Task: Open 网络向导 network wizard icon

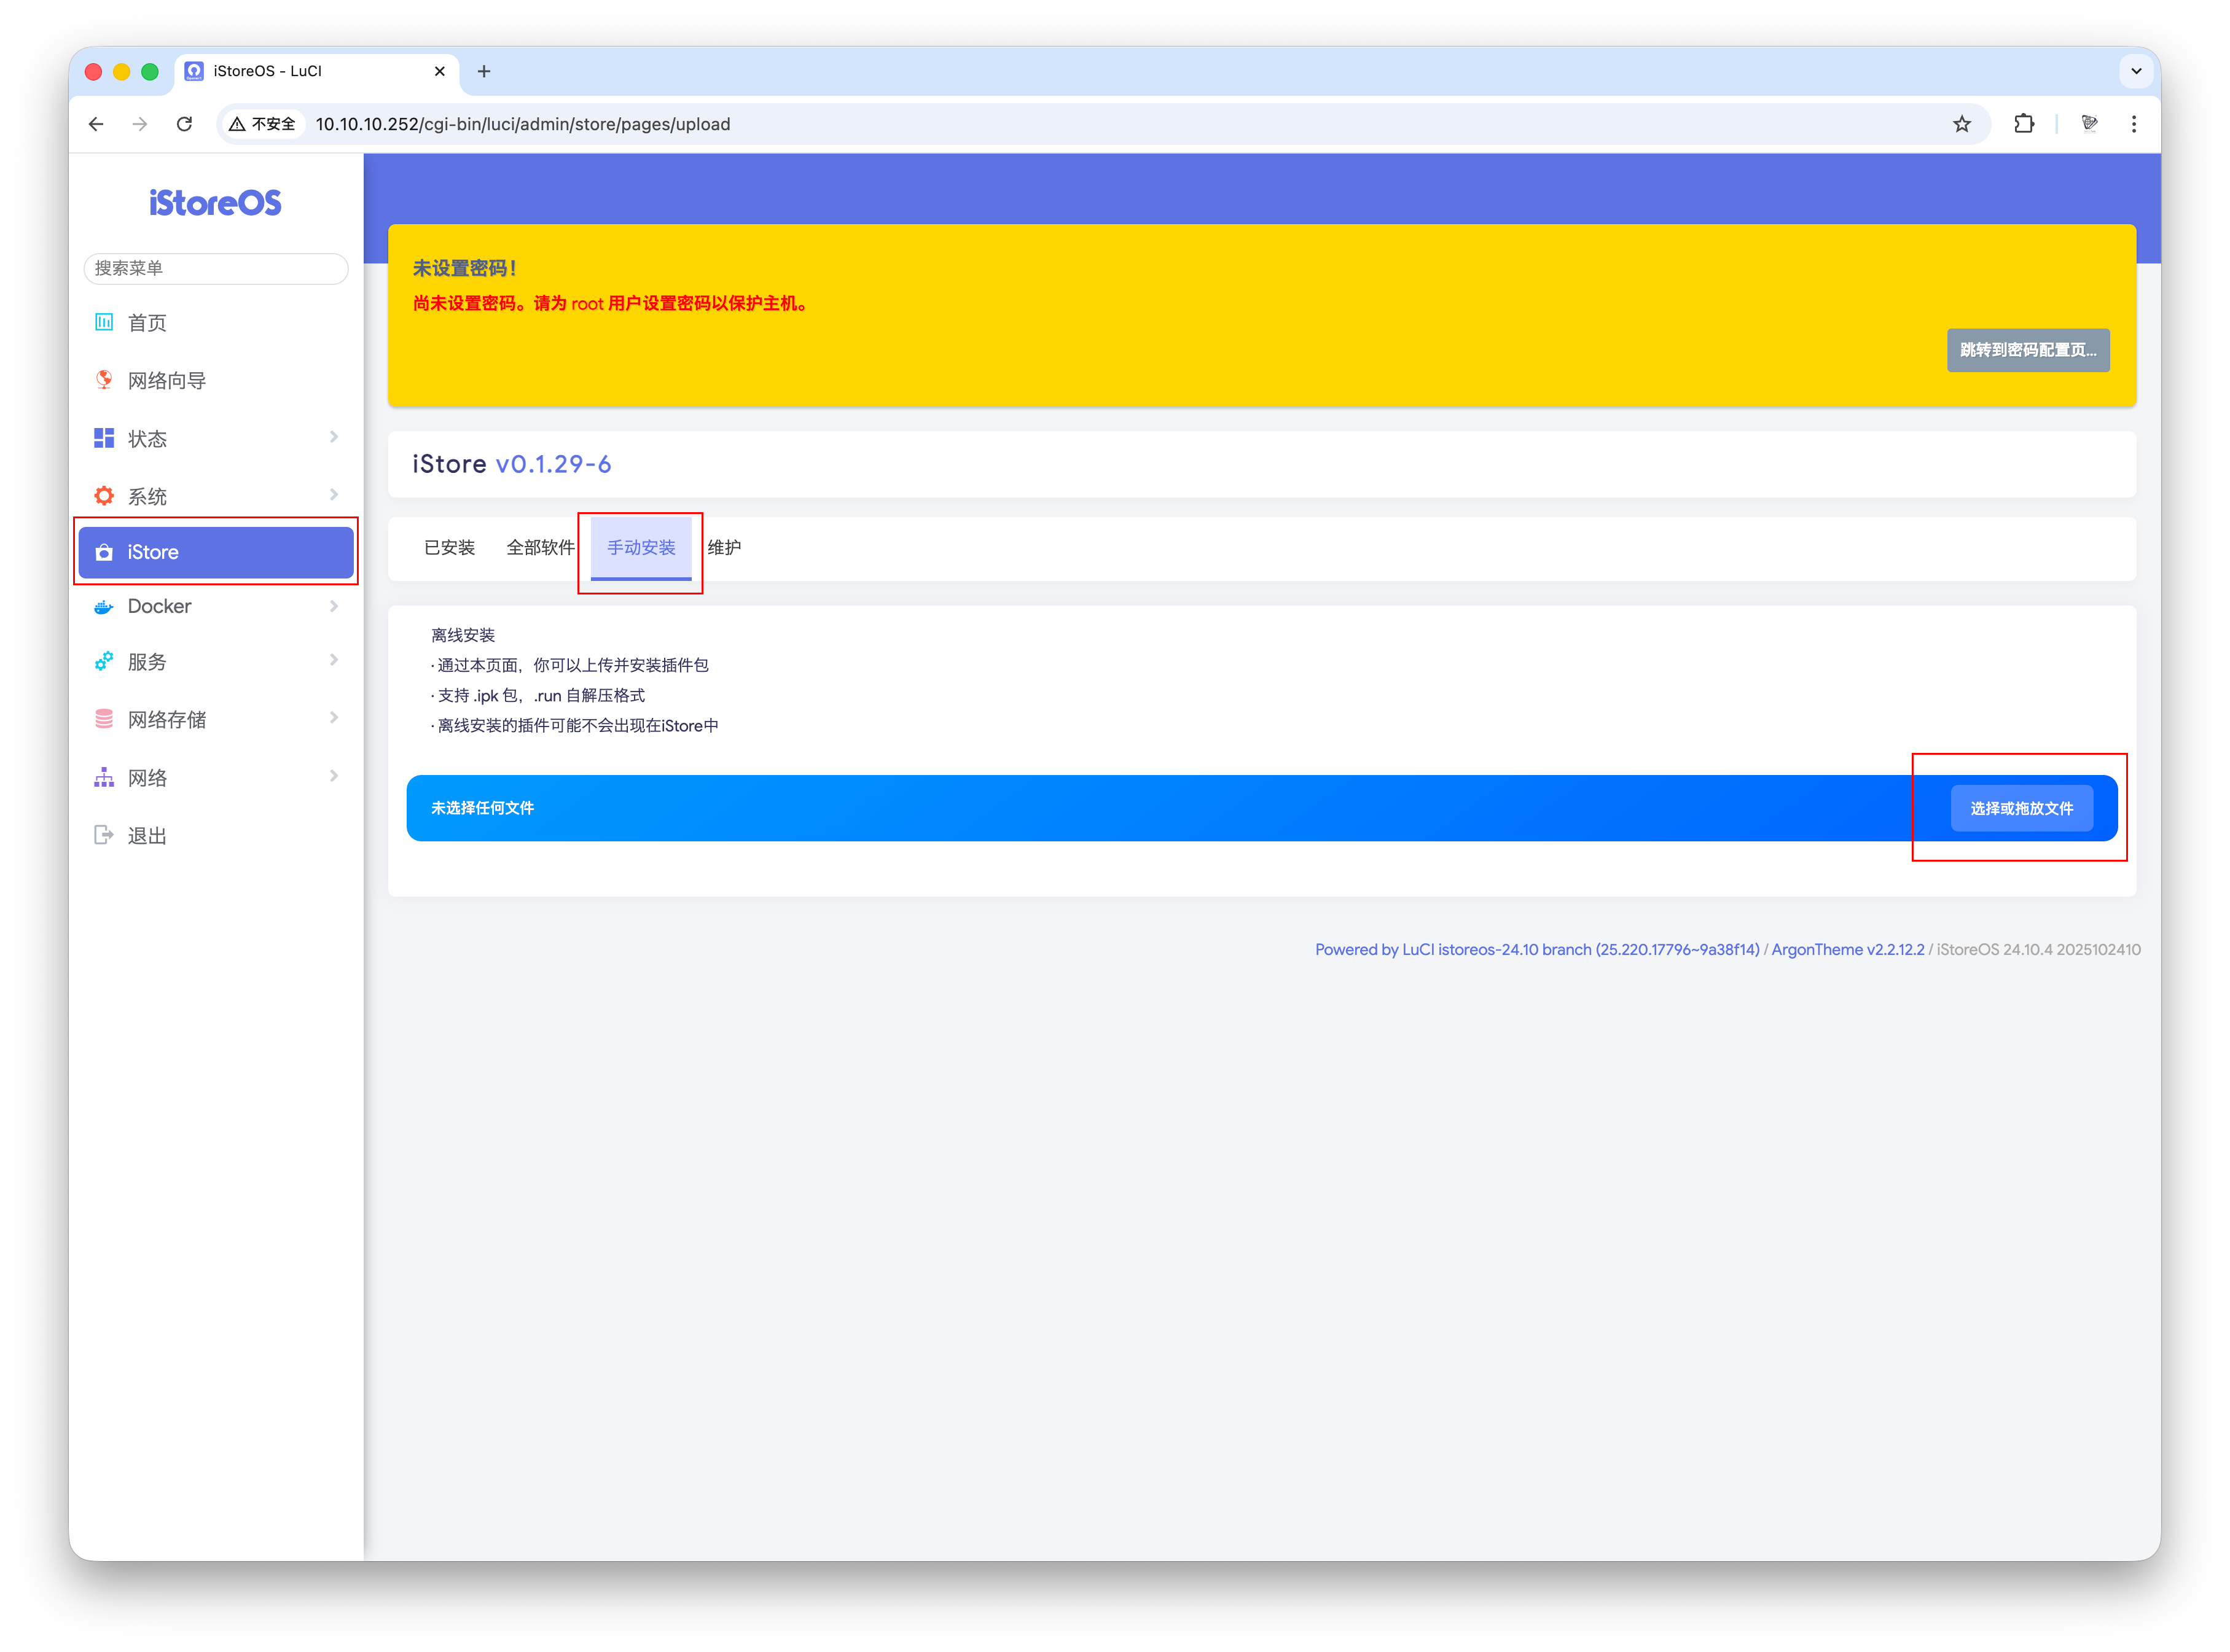Action: pyautogui.click(x=104, y=380)
